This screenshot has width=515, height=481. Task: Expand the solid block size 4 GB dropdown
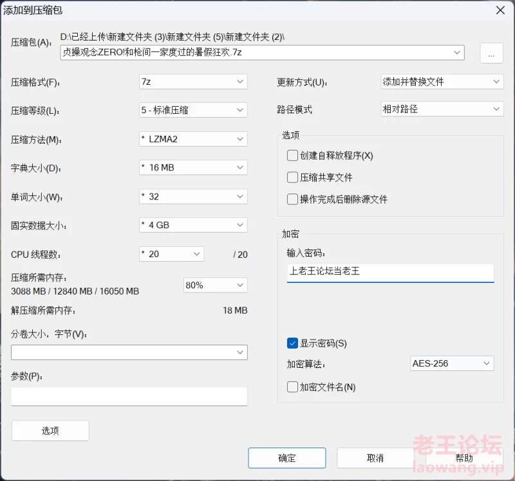(193, 225)
